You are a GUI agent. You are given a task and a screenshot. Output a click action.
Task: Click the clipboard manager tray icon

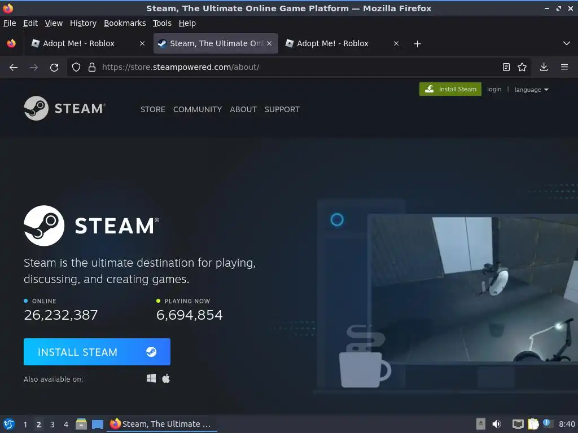pyautogui.click(x=533, y=424)
